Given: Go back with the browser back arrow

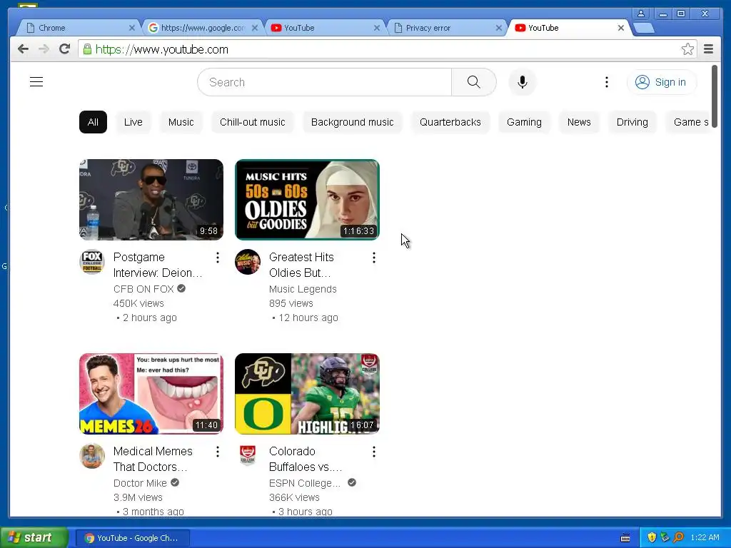Looking at the screenshot, I should click(x=23, y=49).
